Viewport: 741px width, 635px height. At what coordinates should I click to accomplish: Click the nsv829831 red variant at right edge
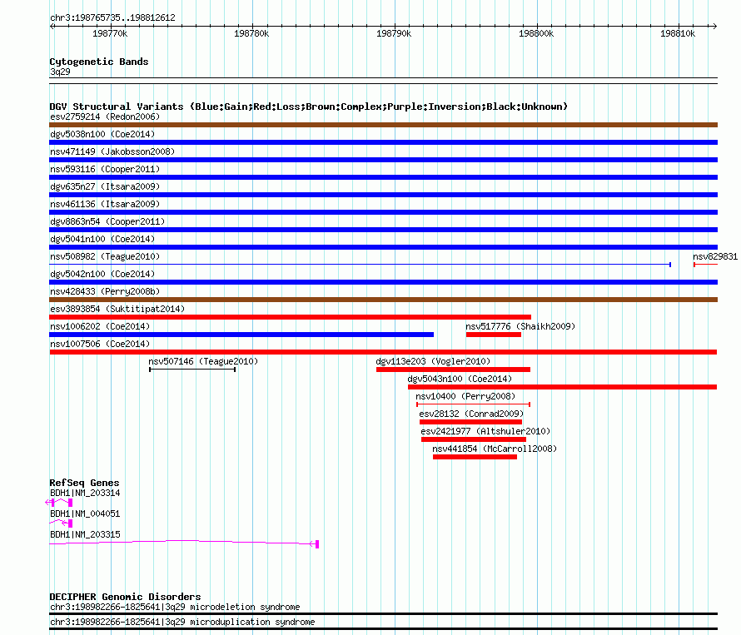pyautogui.click(x=705, y=265)
